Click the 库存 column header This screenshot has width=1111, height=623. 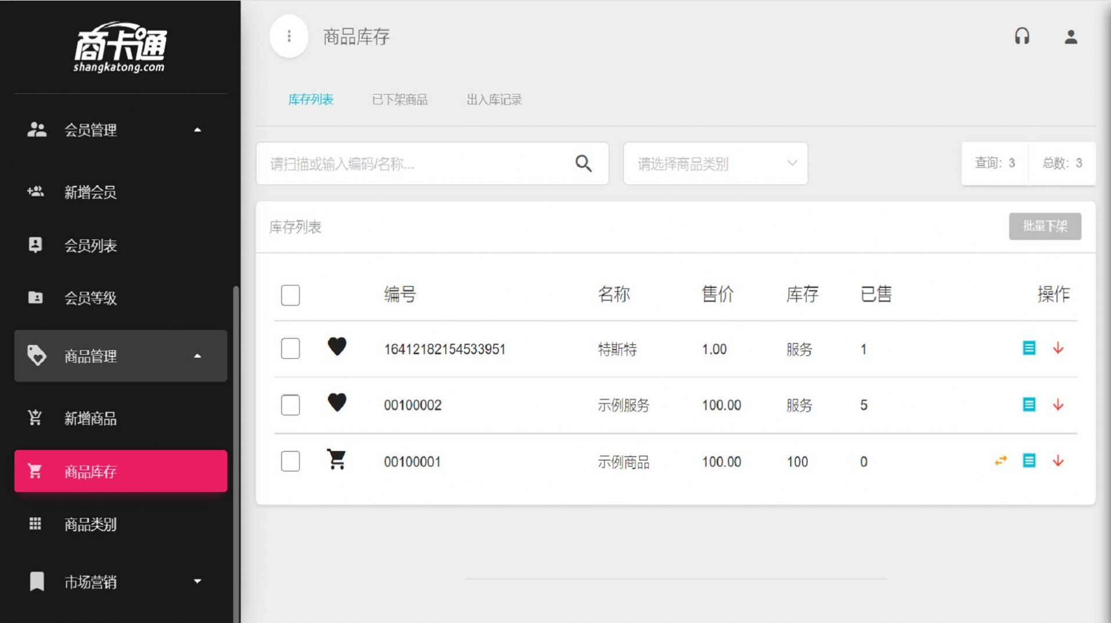(x=803, y=294)
